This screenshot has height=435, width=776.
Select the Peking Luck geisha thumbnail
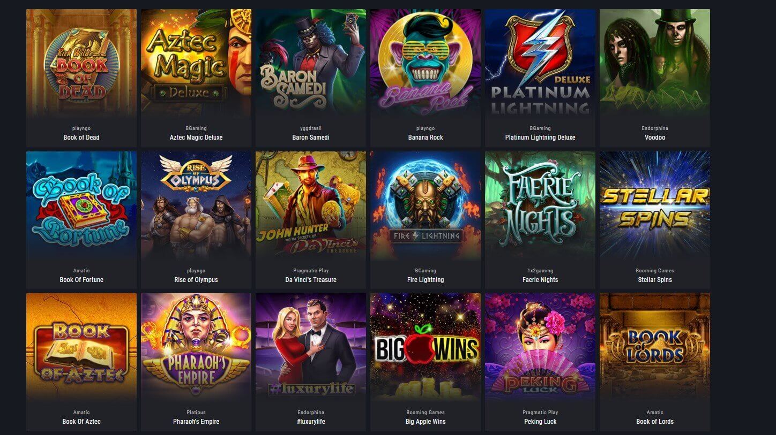(x=540, y=348)
